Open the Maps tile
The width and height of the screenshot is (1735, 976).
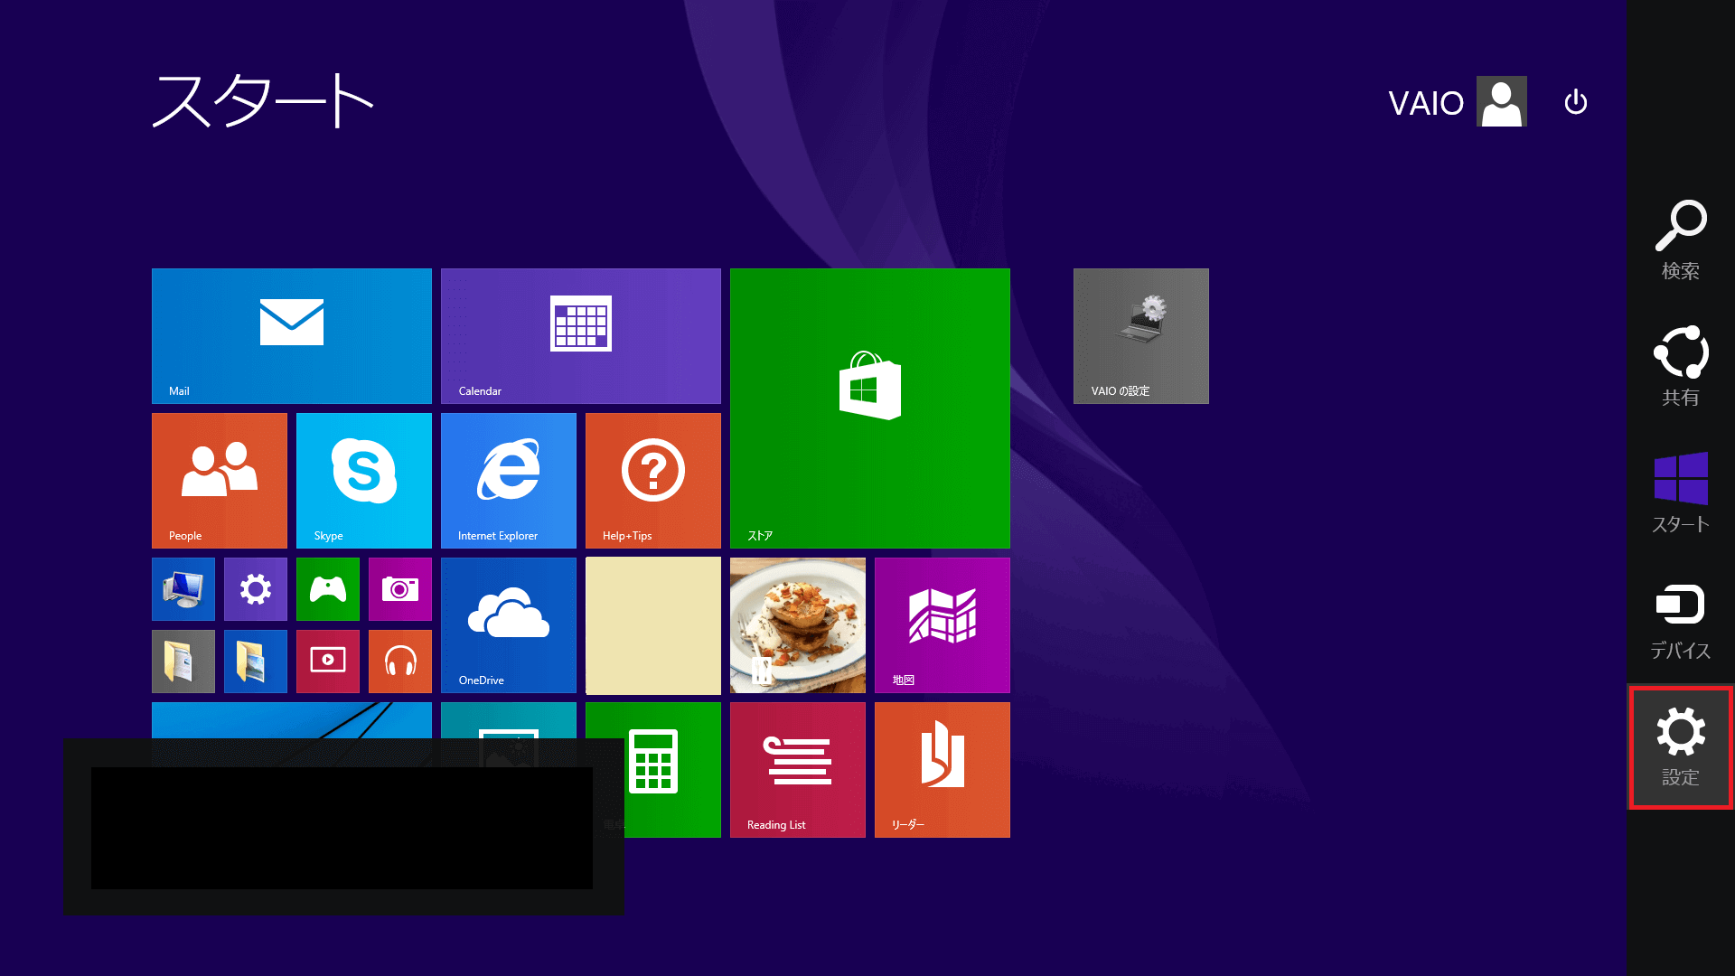pos(943,625)
